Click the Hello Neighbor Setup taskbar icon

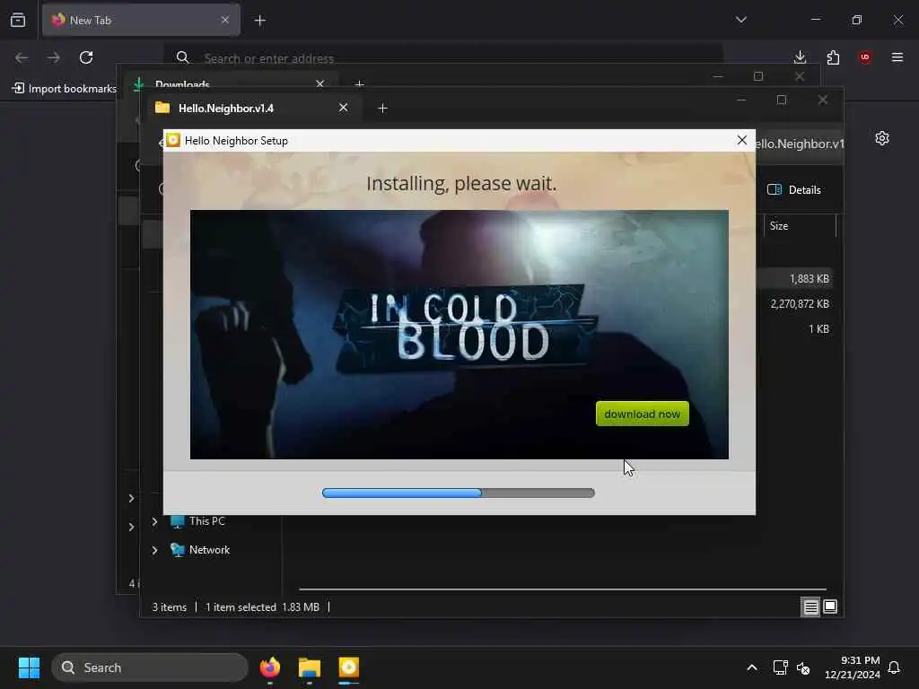[x=349, y=667]
